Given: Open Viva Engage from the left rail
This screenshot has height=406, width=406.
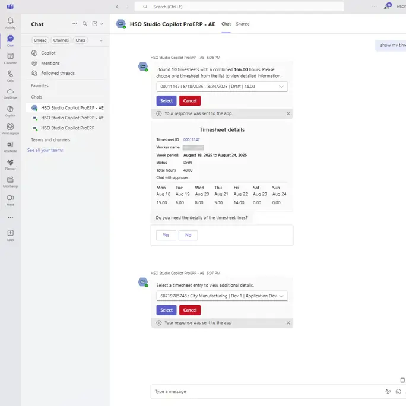Looking at the screenshot, I should coord(10,128).
